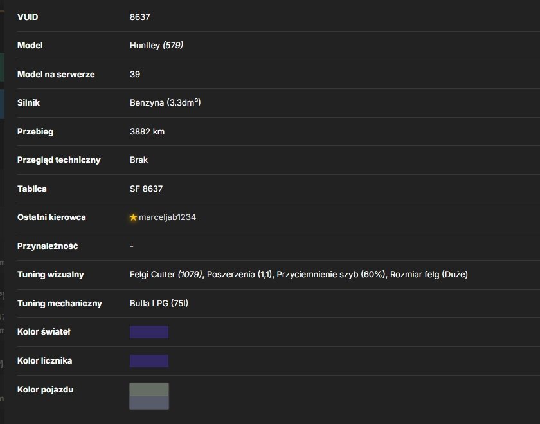
Task: Click the Tablica row label
Action: (32, 189)
